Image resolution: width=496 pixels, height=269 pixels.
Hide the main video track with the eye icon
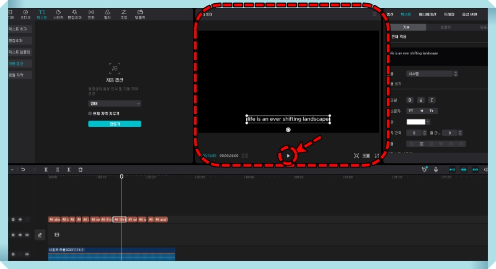[x=20, y=235]
